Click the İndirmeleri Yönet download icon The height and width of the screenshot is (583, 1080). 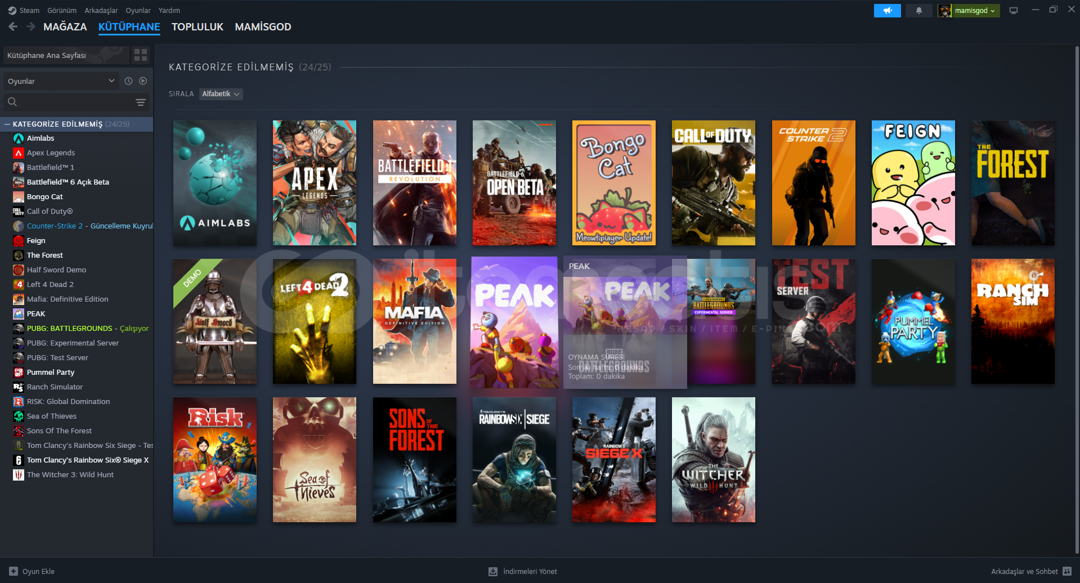493,571
